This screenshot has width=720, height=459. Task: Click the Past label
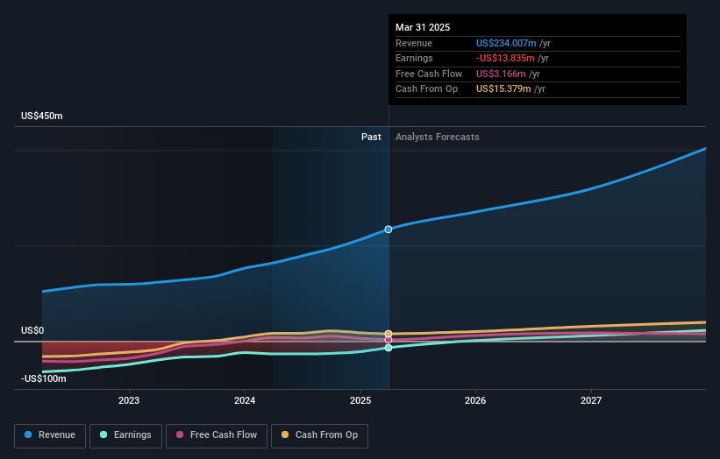[371, 138]
